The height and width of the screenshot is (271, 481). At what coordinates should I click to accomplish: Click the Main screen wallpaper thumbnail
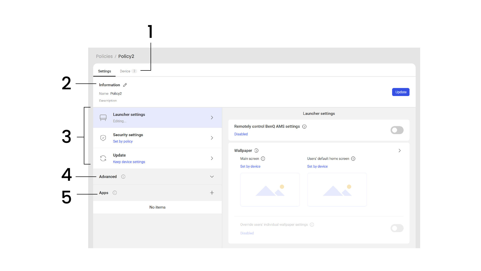pyautogui.click(x=270, y=190)
